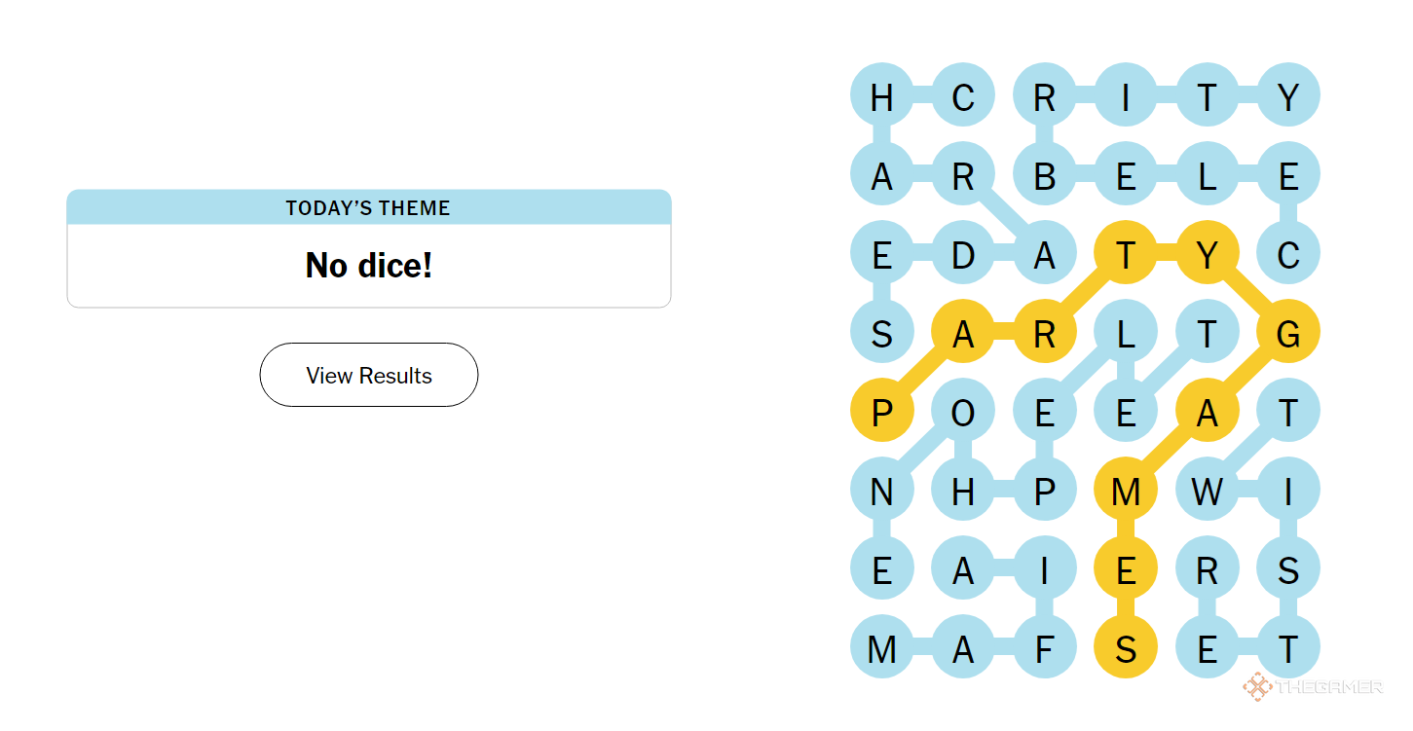Select the letter D tile
Viewport: 1413px width, 731px height.
point(963,254)
